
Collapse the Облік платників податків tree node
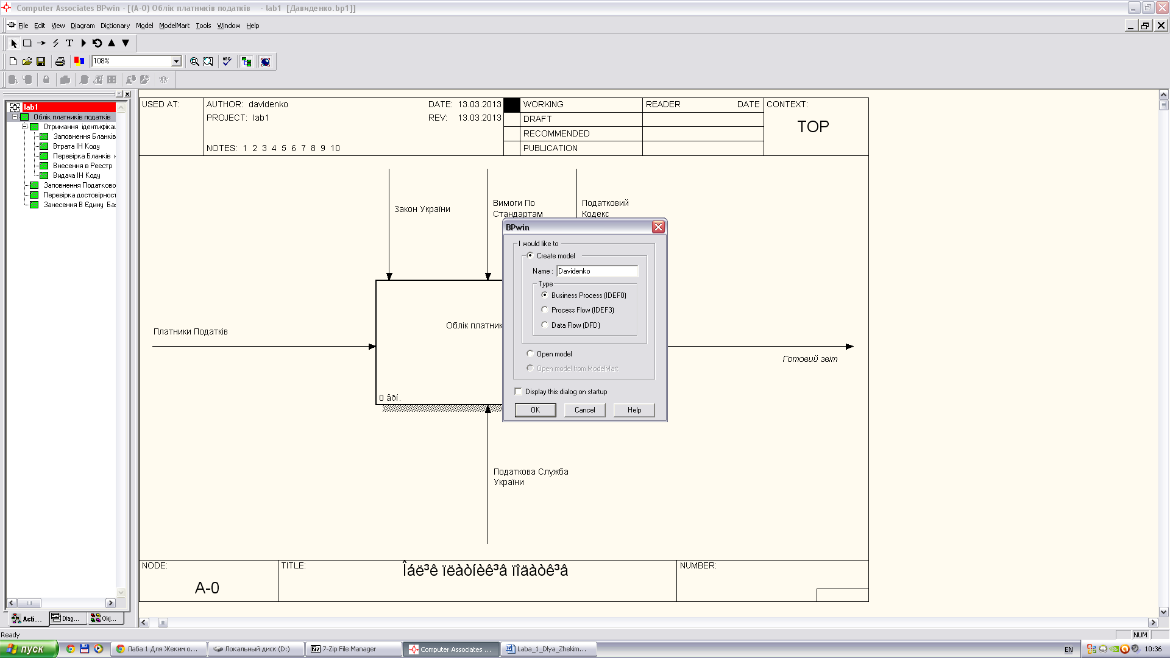click(15, 117)
